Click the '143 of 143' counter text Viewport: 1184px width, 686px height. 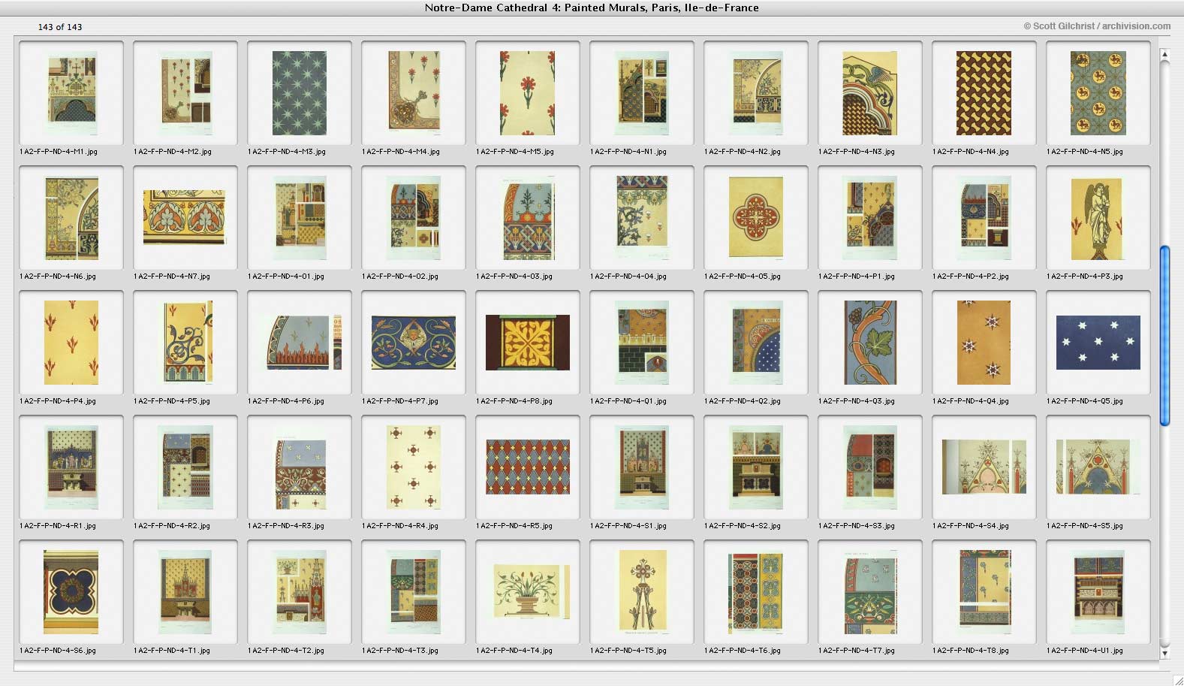60,27
